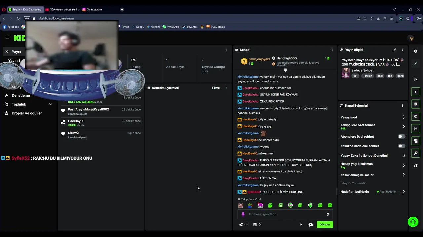Select the Stream - Kick Dashboard tab
The width and height of the screenshot is (423, 237).
(x=25, y=9)
